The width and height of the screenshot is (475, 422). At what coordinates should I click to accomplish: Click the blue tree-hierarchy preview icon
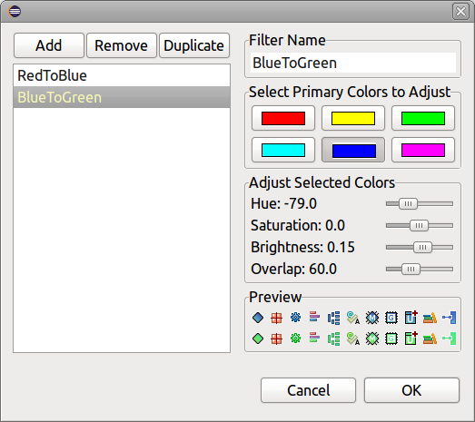(333, 319)
